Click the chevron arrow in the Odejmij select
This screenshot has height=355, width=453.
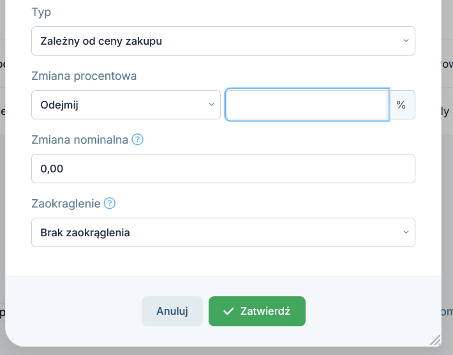[211, 105]
